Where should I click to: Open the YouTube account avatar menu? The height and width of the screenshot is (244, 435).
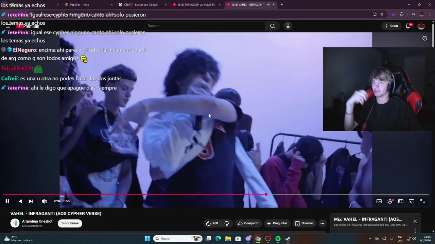coord(421,26)
